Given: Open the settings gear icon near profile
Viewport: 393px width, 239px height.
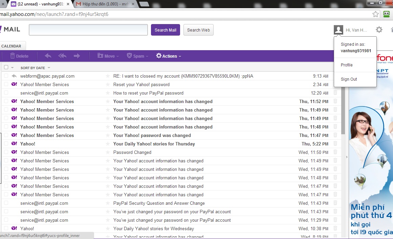Looking at the screenshot, I should coord(379,29).
